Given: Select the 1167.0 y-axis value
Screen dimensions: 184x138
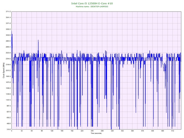Looking at the screenshot, I should 8,100.
